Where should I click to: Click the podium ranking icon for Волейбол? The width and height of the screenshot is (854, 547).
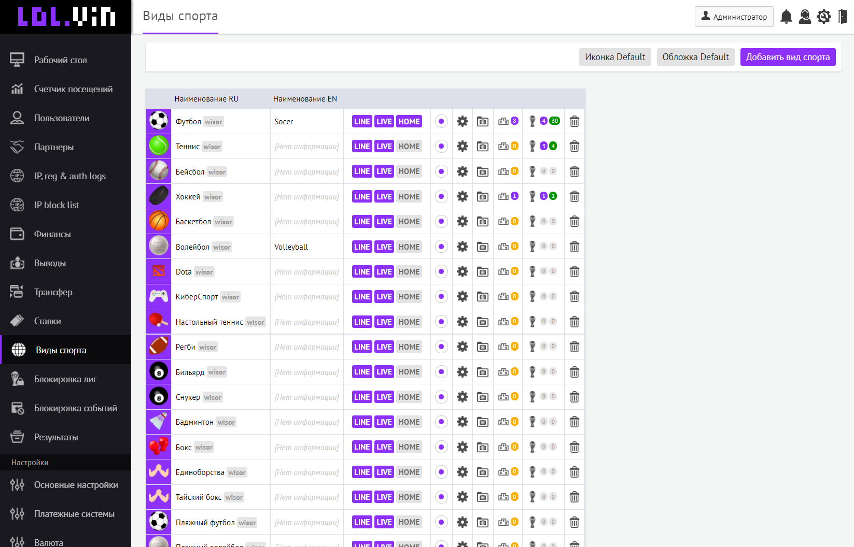tap(503, 247)
